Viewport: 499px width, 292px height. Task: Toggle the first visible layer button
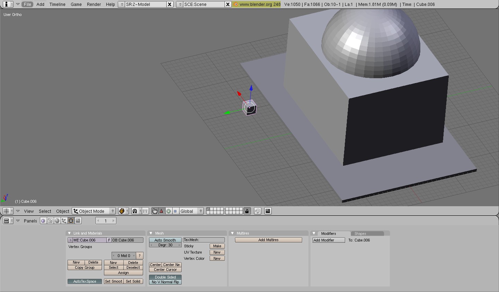[208, 209]
